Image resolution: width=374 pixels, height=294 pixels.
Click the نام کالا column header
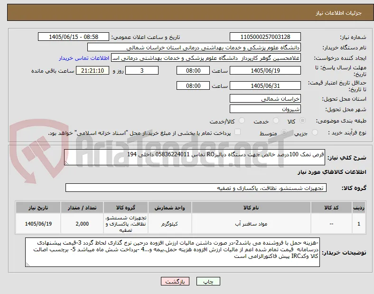(x=251, y=208)
